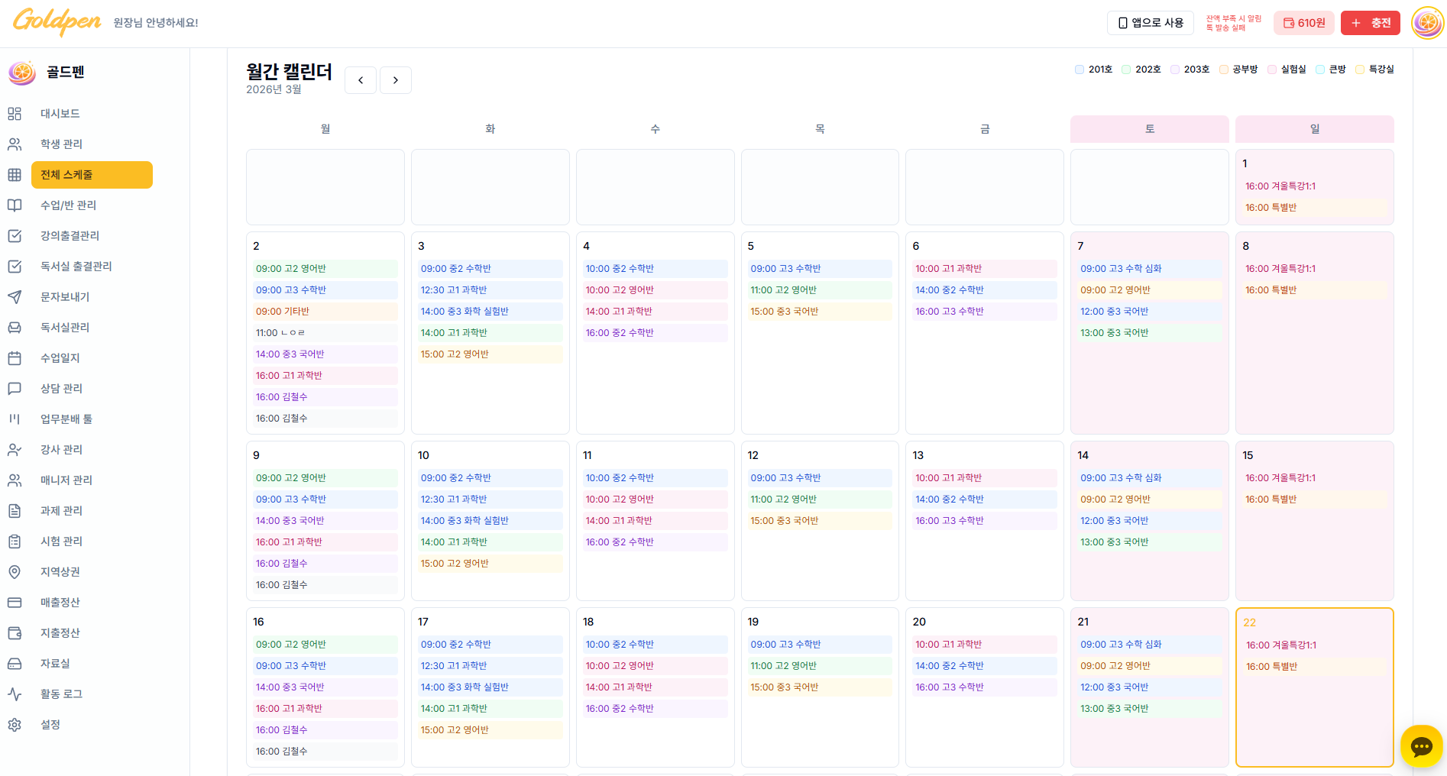Viewport: 1447px width, 776px height.
Task: Click the settings gear icon in sidebar
Action: [x=15, y=725]
